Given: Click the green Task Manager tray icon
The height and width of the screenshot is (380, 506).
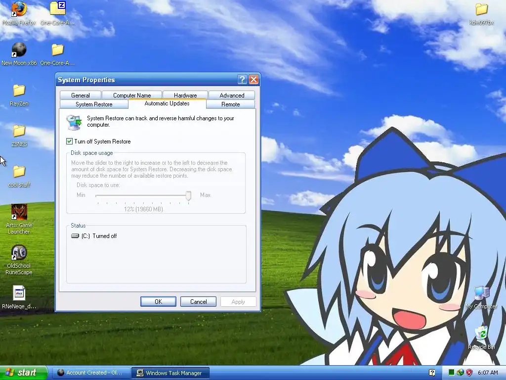Looking at the screenshot, I should (452, 373).
